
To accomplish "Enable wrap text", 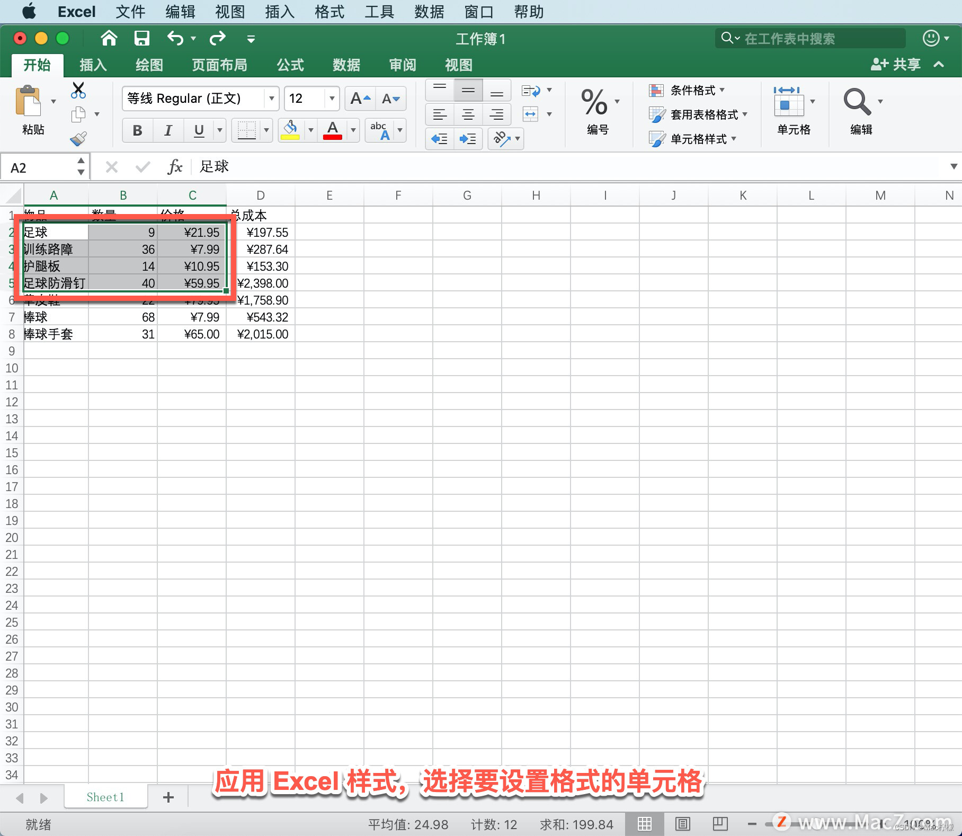I will click(531, 90).
